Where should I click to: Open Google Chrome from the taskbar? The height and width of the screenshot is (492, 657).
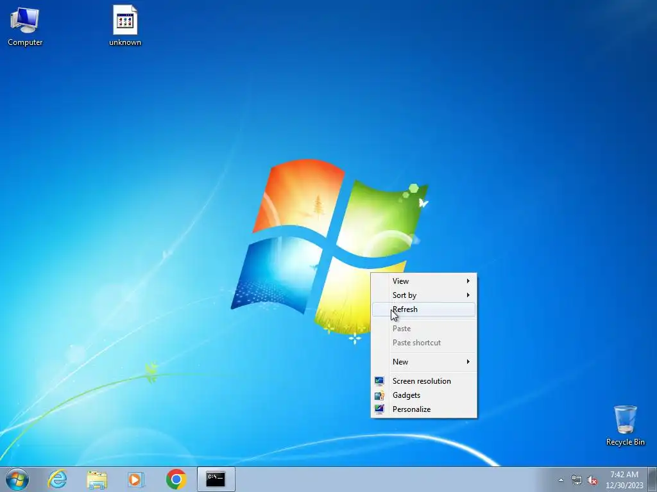pyautogui.click(x=176, y=479)
